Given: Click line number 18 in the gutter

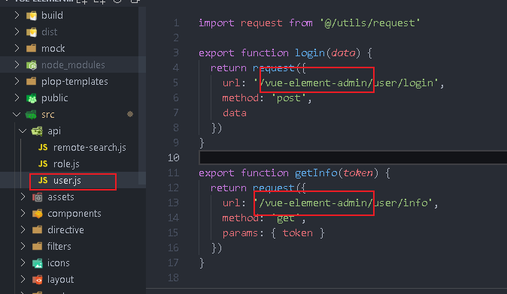Looking at the screenshot, I should click(x=173, y=277).
